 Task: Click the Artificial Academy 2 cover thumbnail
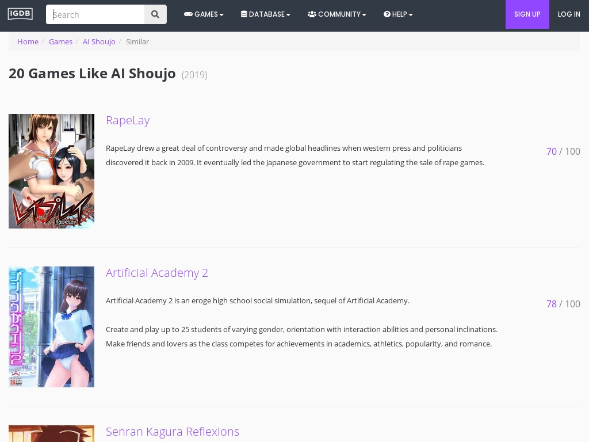point(51,327)
